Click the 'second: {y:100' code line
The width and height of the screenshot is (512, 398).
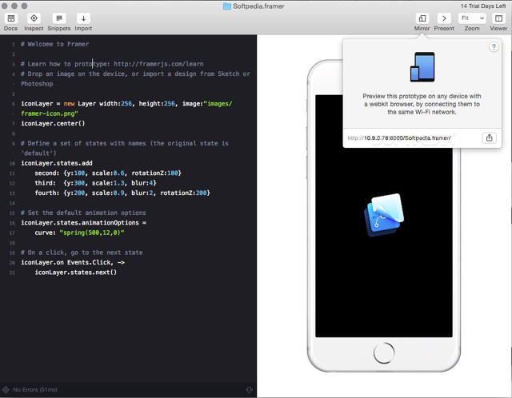pyautogui.click(x=108, y=173)
